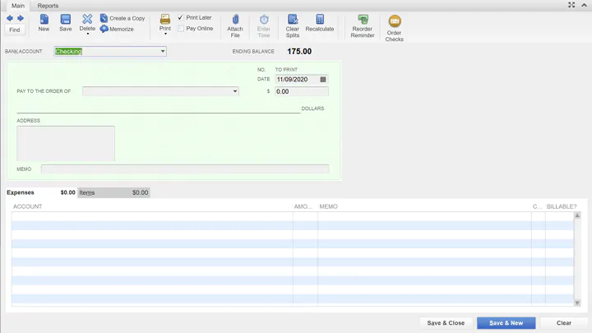Memorize this check
This screenshot has width=592, height=333.
[117, 29]
